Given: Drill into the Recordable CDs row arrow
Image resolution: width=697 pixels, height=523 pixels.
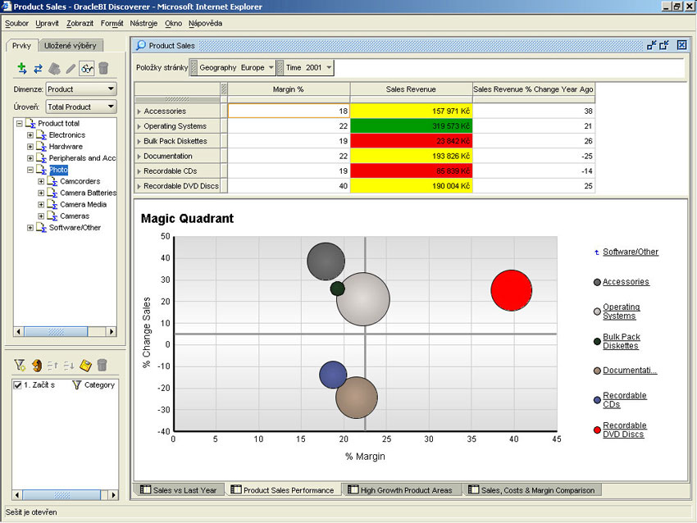Looking at the screenshot, I should tap(139, 171).
